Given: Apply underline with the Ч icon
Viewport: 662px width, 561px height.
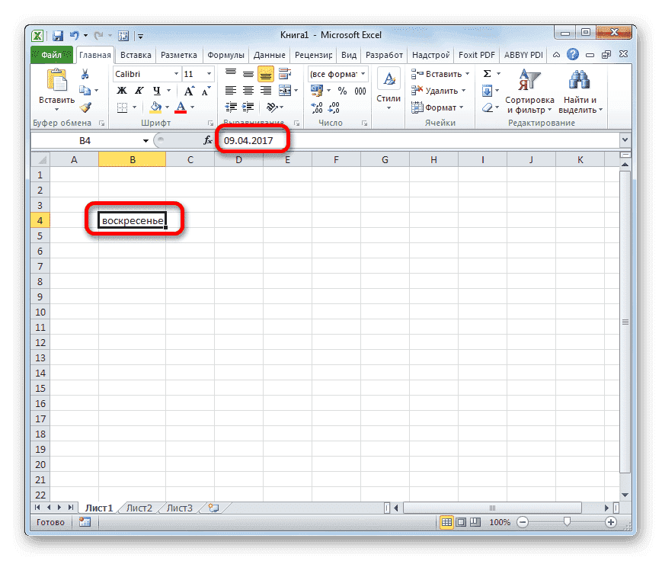Looking at the screenshot, I should click(156, 91).
